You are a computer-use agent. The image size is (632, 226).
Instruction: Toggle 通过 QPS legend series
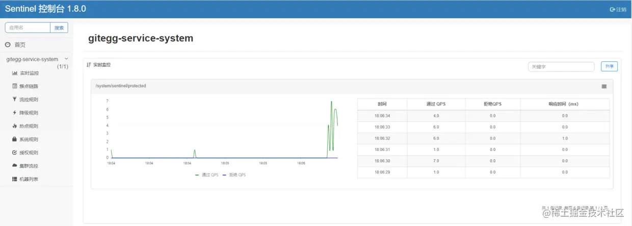point(206,174)
